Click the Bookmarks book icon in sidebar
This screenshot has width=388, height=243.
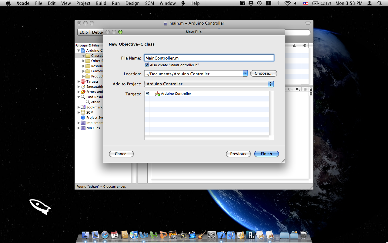coord(83,107)
